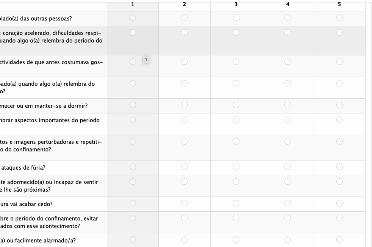
Task: Select 4 for 'das outras pessoas' question
Action: (x=288, y=18)
